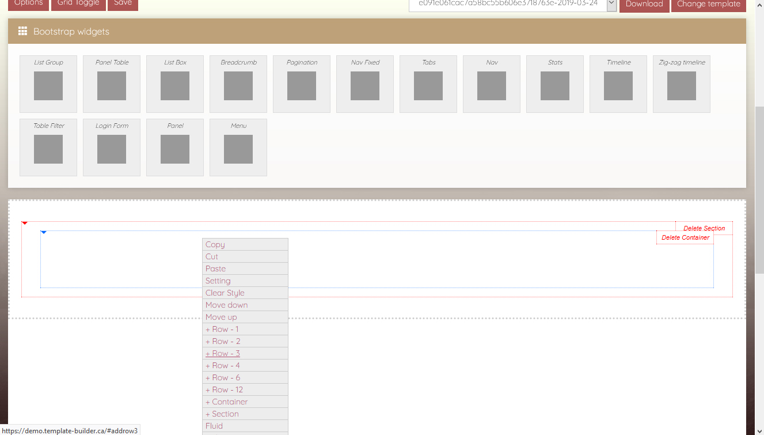This screenshot has height=435, width=764.
Task: Select the Timeline widget icon
Action: pyautogui.click(x=618, y=86)
